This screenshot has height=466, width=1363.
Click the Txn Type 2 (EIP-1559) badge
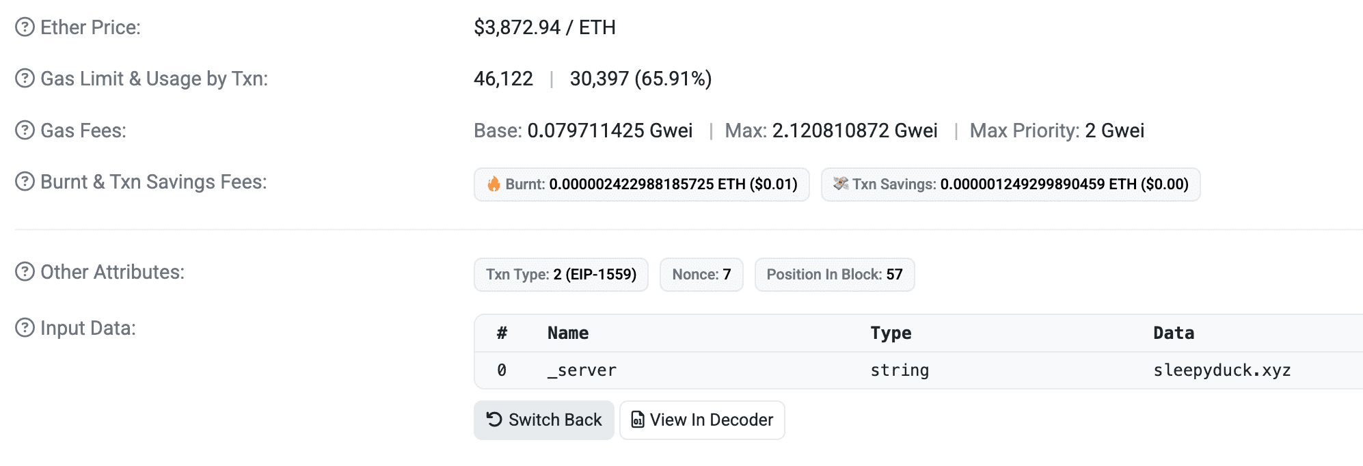click(561, 275)
